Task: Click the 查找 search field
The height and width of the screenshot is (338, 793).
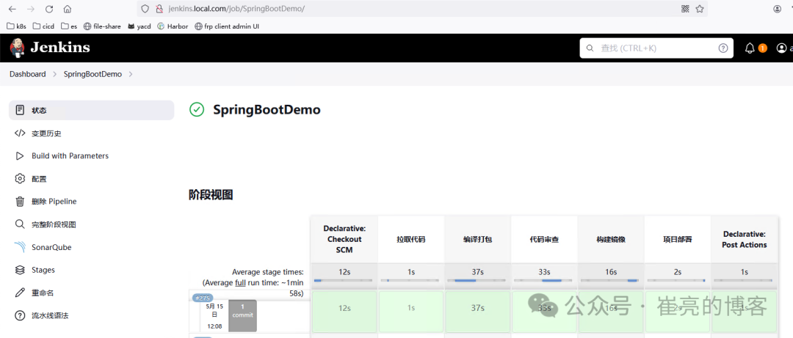Action: point(656,48)
